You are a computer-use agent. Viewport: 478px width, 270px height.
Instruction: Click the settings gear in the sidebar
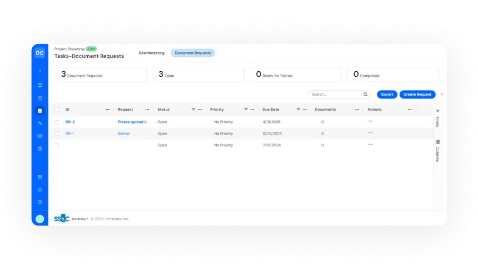click(x=39, y=149)
